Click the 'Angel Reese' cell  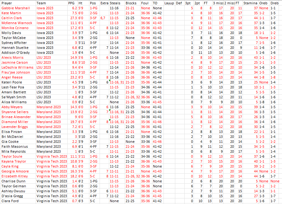[x=18, y=77]
